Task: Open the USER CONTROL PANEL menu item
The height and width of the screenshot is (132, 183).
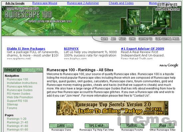Action: (167, 39)
